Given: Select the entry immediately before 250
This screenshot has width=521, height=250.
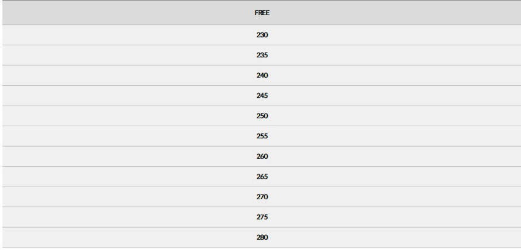Looking at the screenshot, I should click(x=262, y=96).
